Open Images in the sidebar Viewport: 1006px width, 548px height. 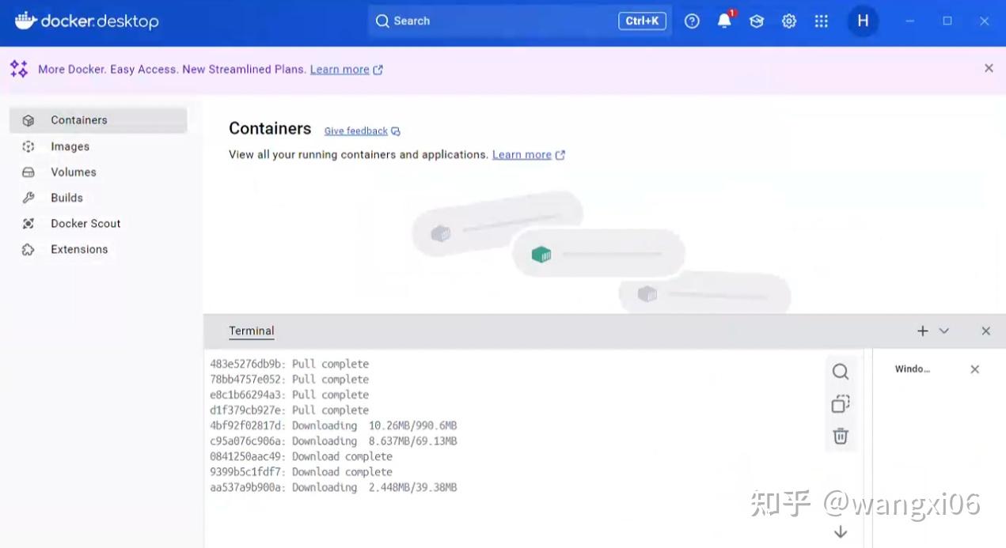pos(98,146)
